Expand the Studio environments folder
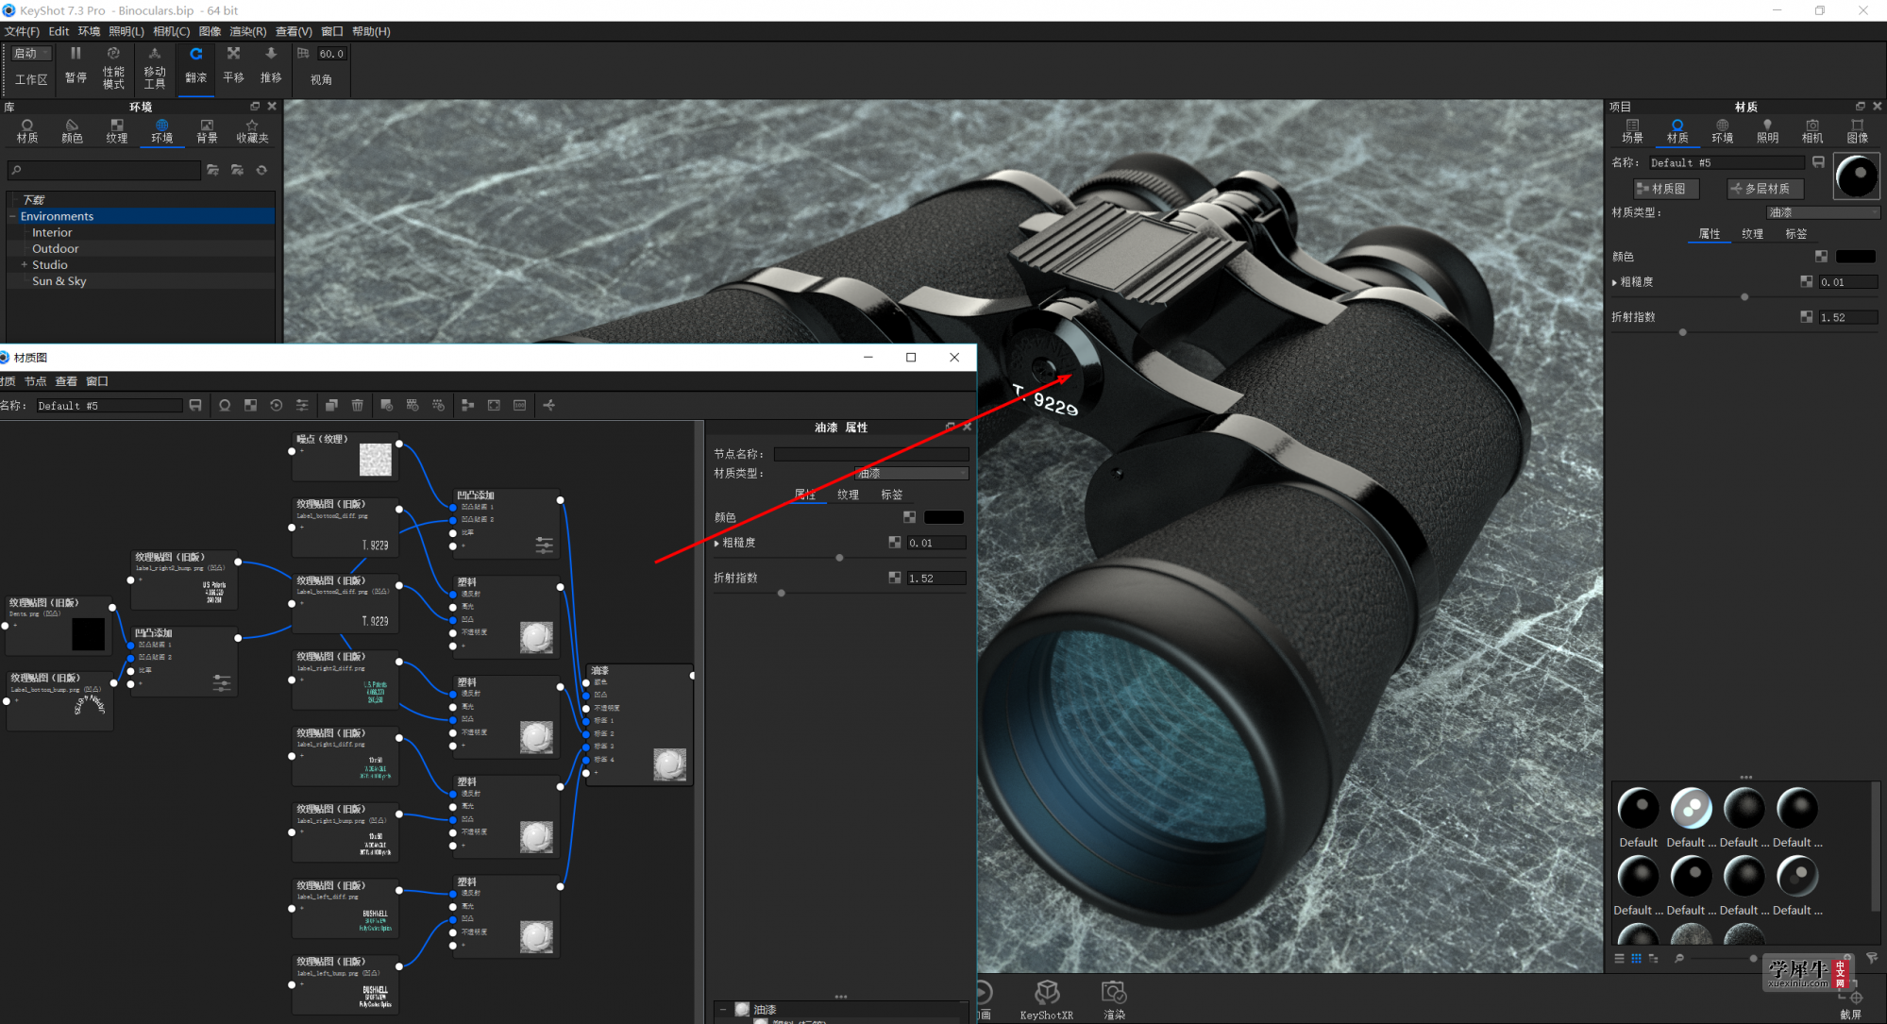Viewport: 1887px width, 1024px height. [x=24, y=265]
